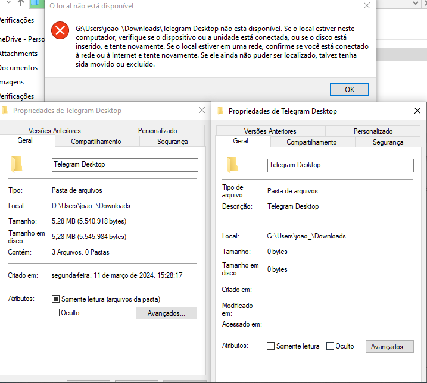
Task: Click size value '5,28 MB (5.540.918 bytes)'
Action: [x=89, y=221]
